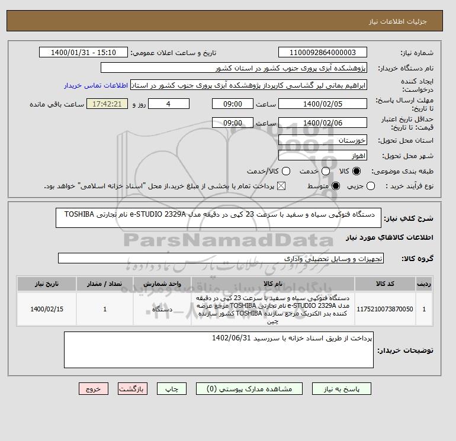Screen dimensions: 456x441
Task: Click the goods group field تجهیزات و وسایل
Action: pos(221,258)
